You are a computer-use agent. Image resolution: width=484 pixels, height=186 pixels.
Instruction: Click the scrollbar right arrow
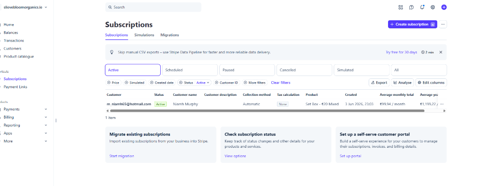point(444,111)
